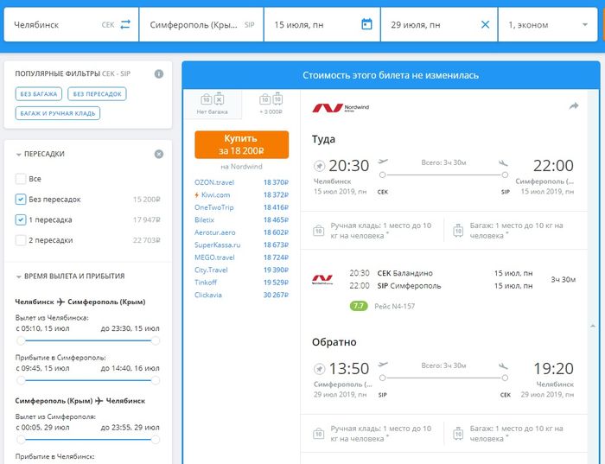Click hand luggage icon in Туда section

pyautogui.click(x=318, y=231)
